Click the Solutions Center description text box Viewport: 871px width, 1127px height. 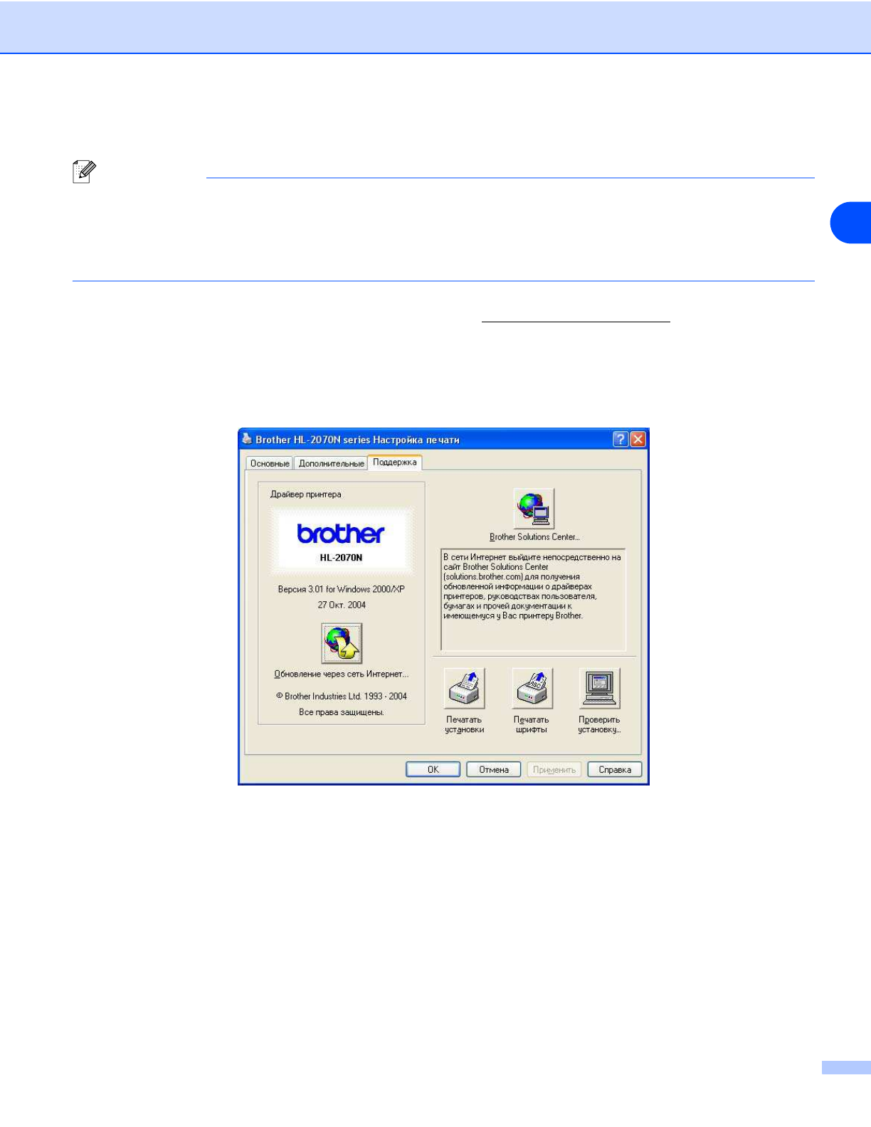[533, 599]
